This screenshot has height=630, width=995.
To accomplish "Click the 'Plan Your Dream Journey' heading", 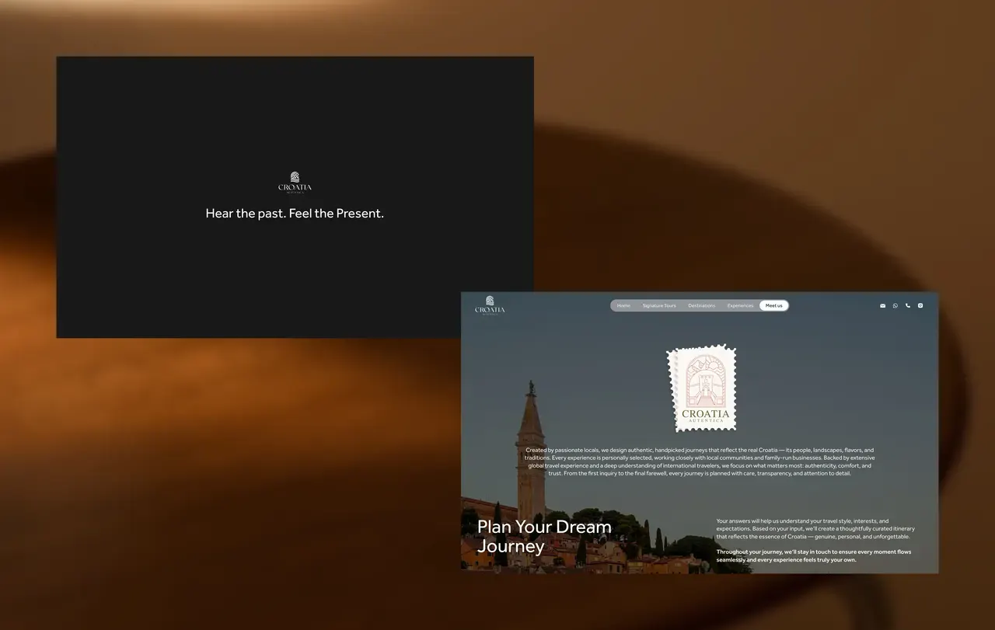I will coord(544,536).
